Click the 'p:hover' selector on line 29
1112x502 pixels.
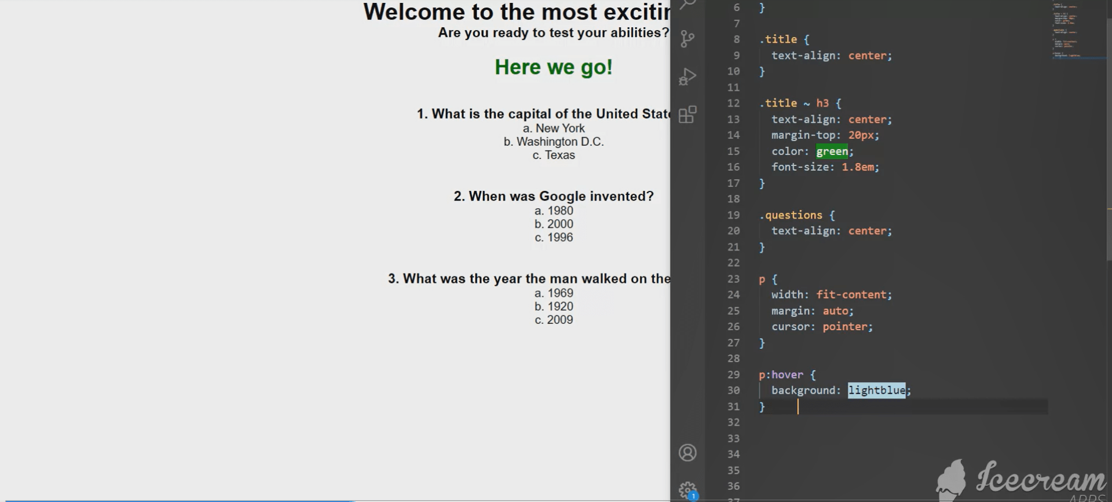[781, 375]
